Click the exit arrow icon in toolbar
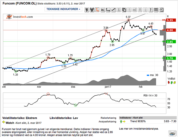This screenshot has height=137, width=178. [161, 10]
